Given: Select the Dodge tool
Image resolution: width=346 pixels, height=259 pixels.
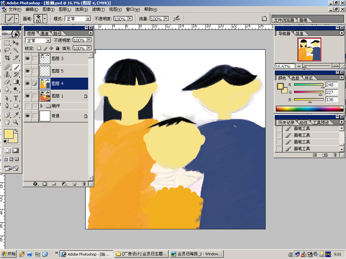Looking at the screenshot, I should pyautogui.click(x=16, y=89).
